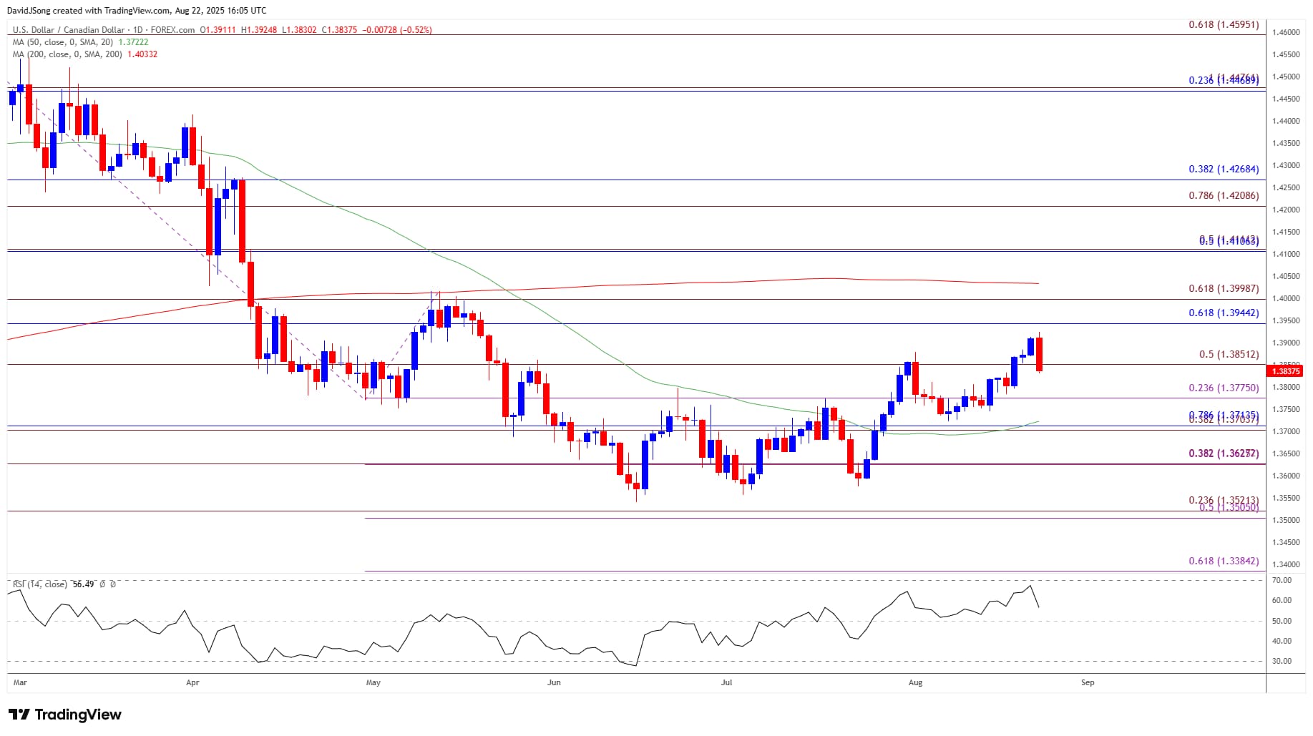Click the 1.35000 price axis label
The image size is (1313, 736).
click(x=1285, y=520)
